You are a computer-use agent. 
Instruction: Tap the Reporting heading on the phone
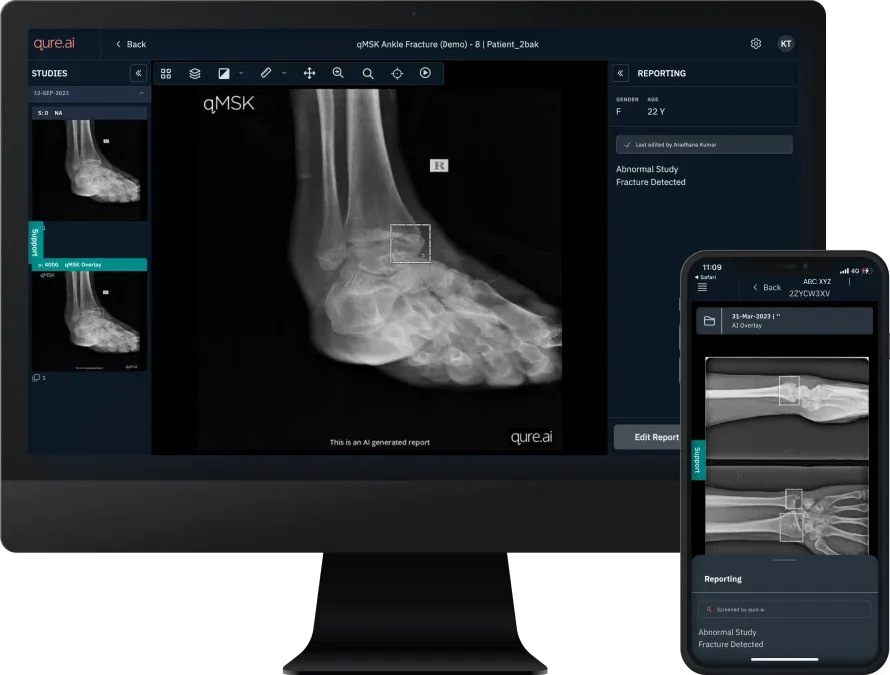tap(723, 579)
